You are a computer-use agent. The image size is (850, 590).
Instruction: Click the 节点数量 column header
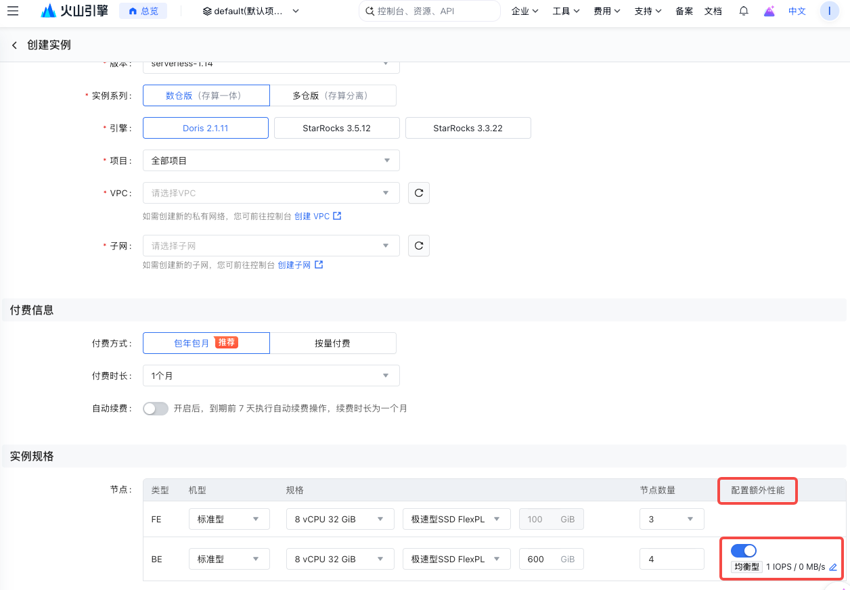coord(658,490)
